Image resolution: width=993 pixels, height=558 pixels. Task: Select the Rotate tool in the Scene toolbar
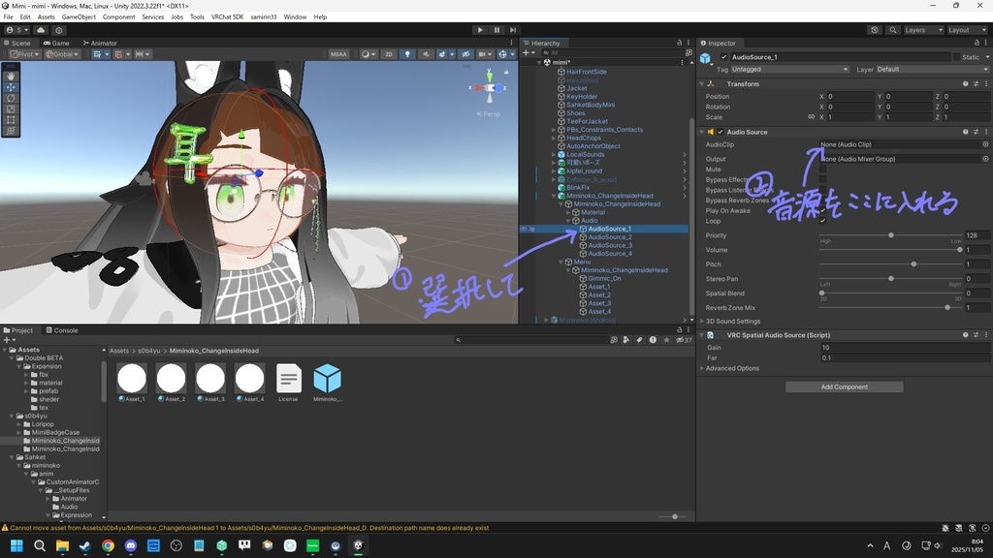11,100
